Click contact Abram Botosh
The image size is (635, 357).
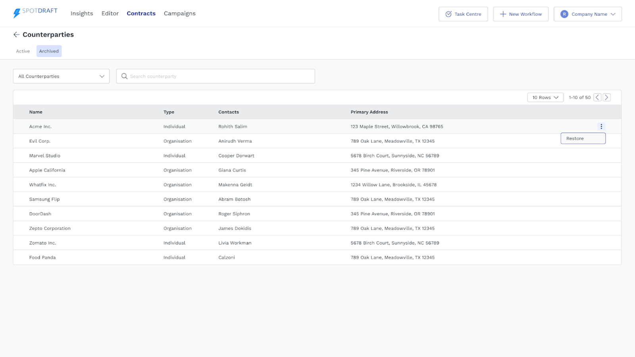234,200
